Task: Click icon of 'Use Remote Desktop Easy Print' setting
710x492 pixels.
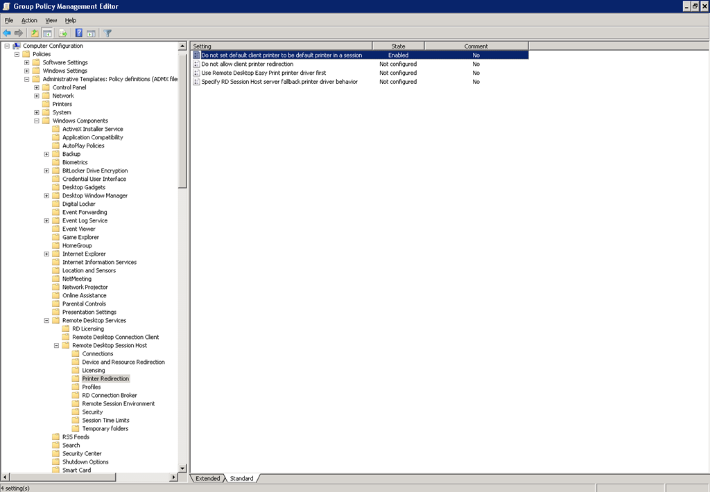Action: coord(196,73)
